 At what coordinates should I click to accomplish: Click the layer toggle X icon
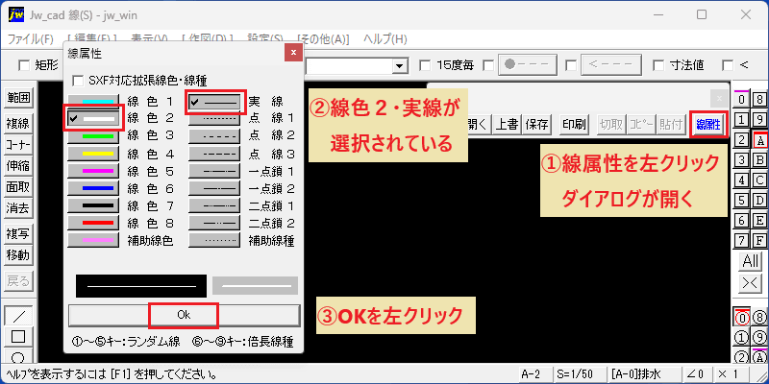[751, 282]
